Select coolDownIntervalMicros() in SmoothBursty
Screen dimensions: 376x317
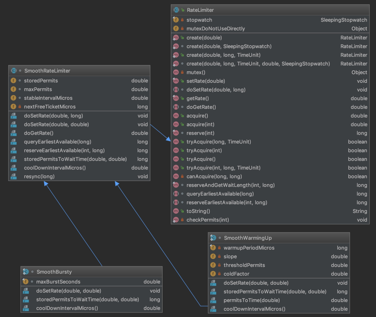tap(67, 308)
